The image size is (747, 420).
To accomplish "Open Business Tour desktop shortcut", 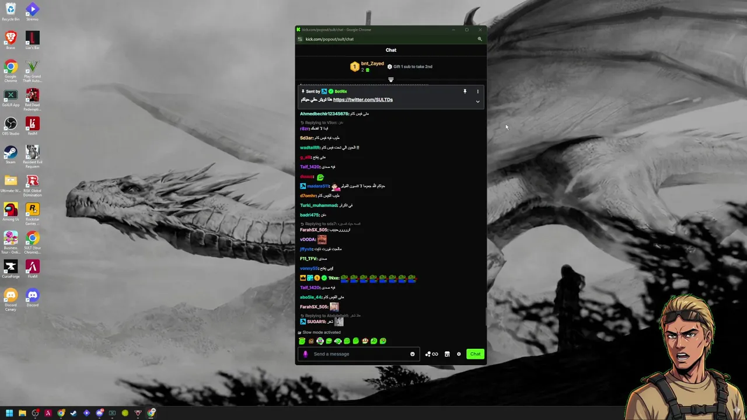I will pos(11,243).
